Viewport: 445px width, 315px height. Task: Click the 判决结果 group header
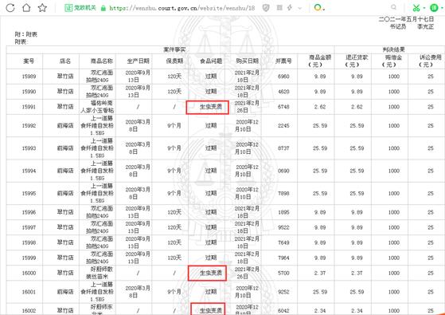[x=393, y=49]
